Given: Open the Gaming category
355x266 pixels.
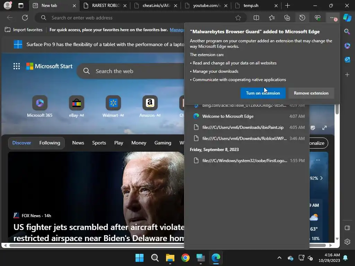Looking at the screenshot, I should 163,143.
